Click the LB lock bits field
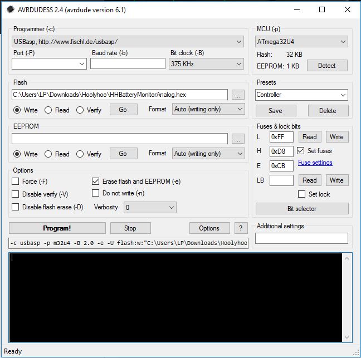This screenshot has height=358, width=361. [281, 180]
